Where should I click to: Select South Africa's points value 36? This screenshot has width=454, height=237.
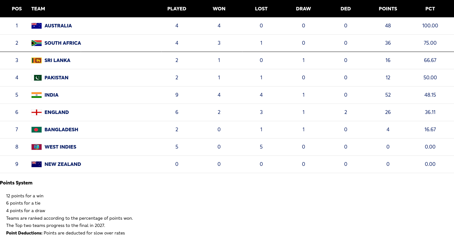[388, 43]
